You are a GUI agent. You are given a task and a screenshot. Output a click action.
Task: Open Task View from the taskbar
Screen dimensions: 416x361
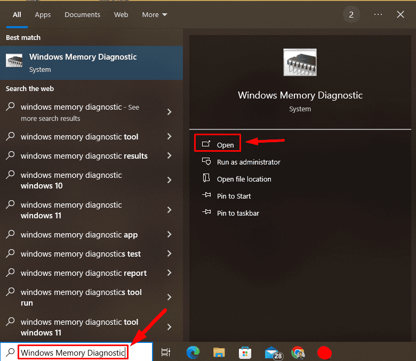(166, 352)
